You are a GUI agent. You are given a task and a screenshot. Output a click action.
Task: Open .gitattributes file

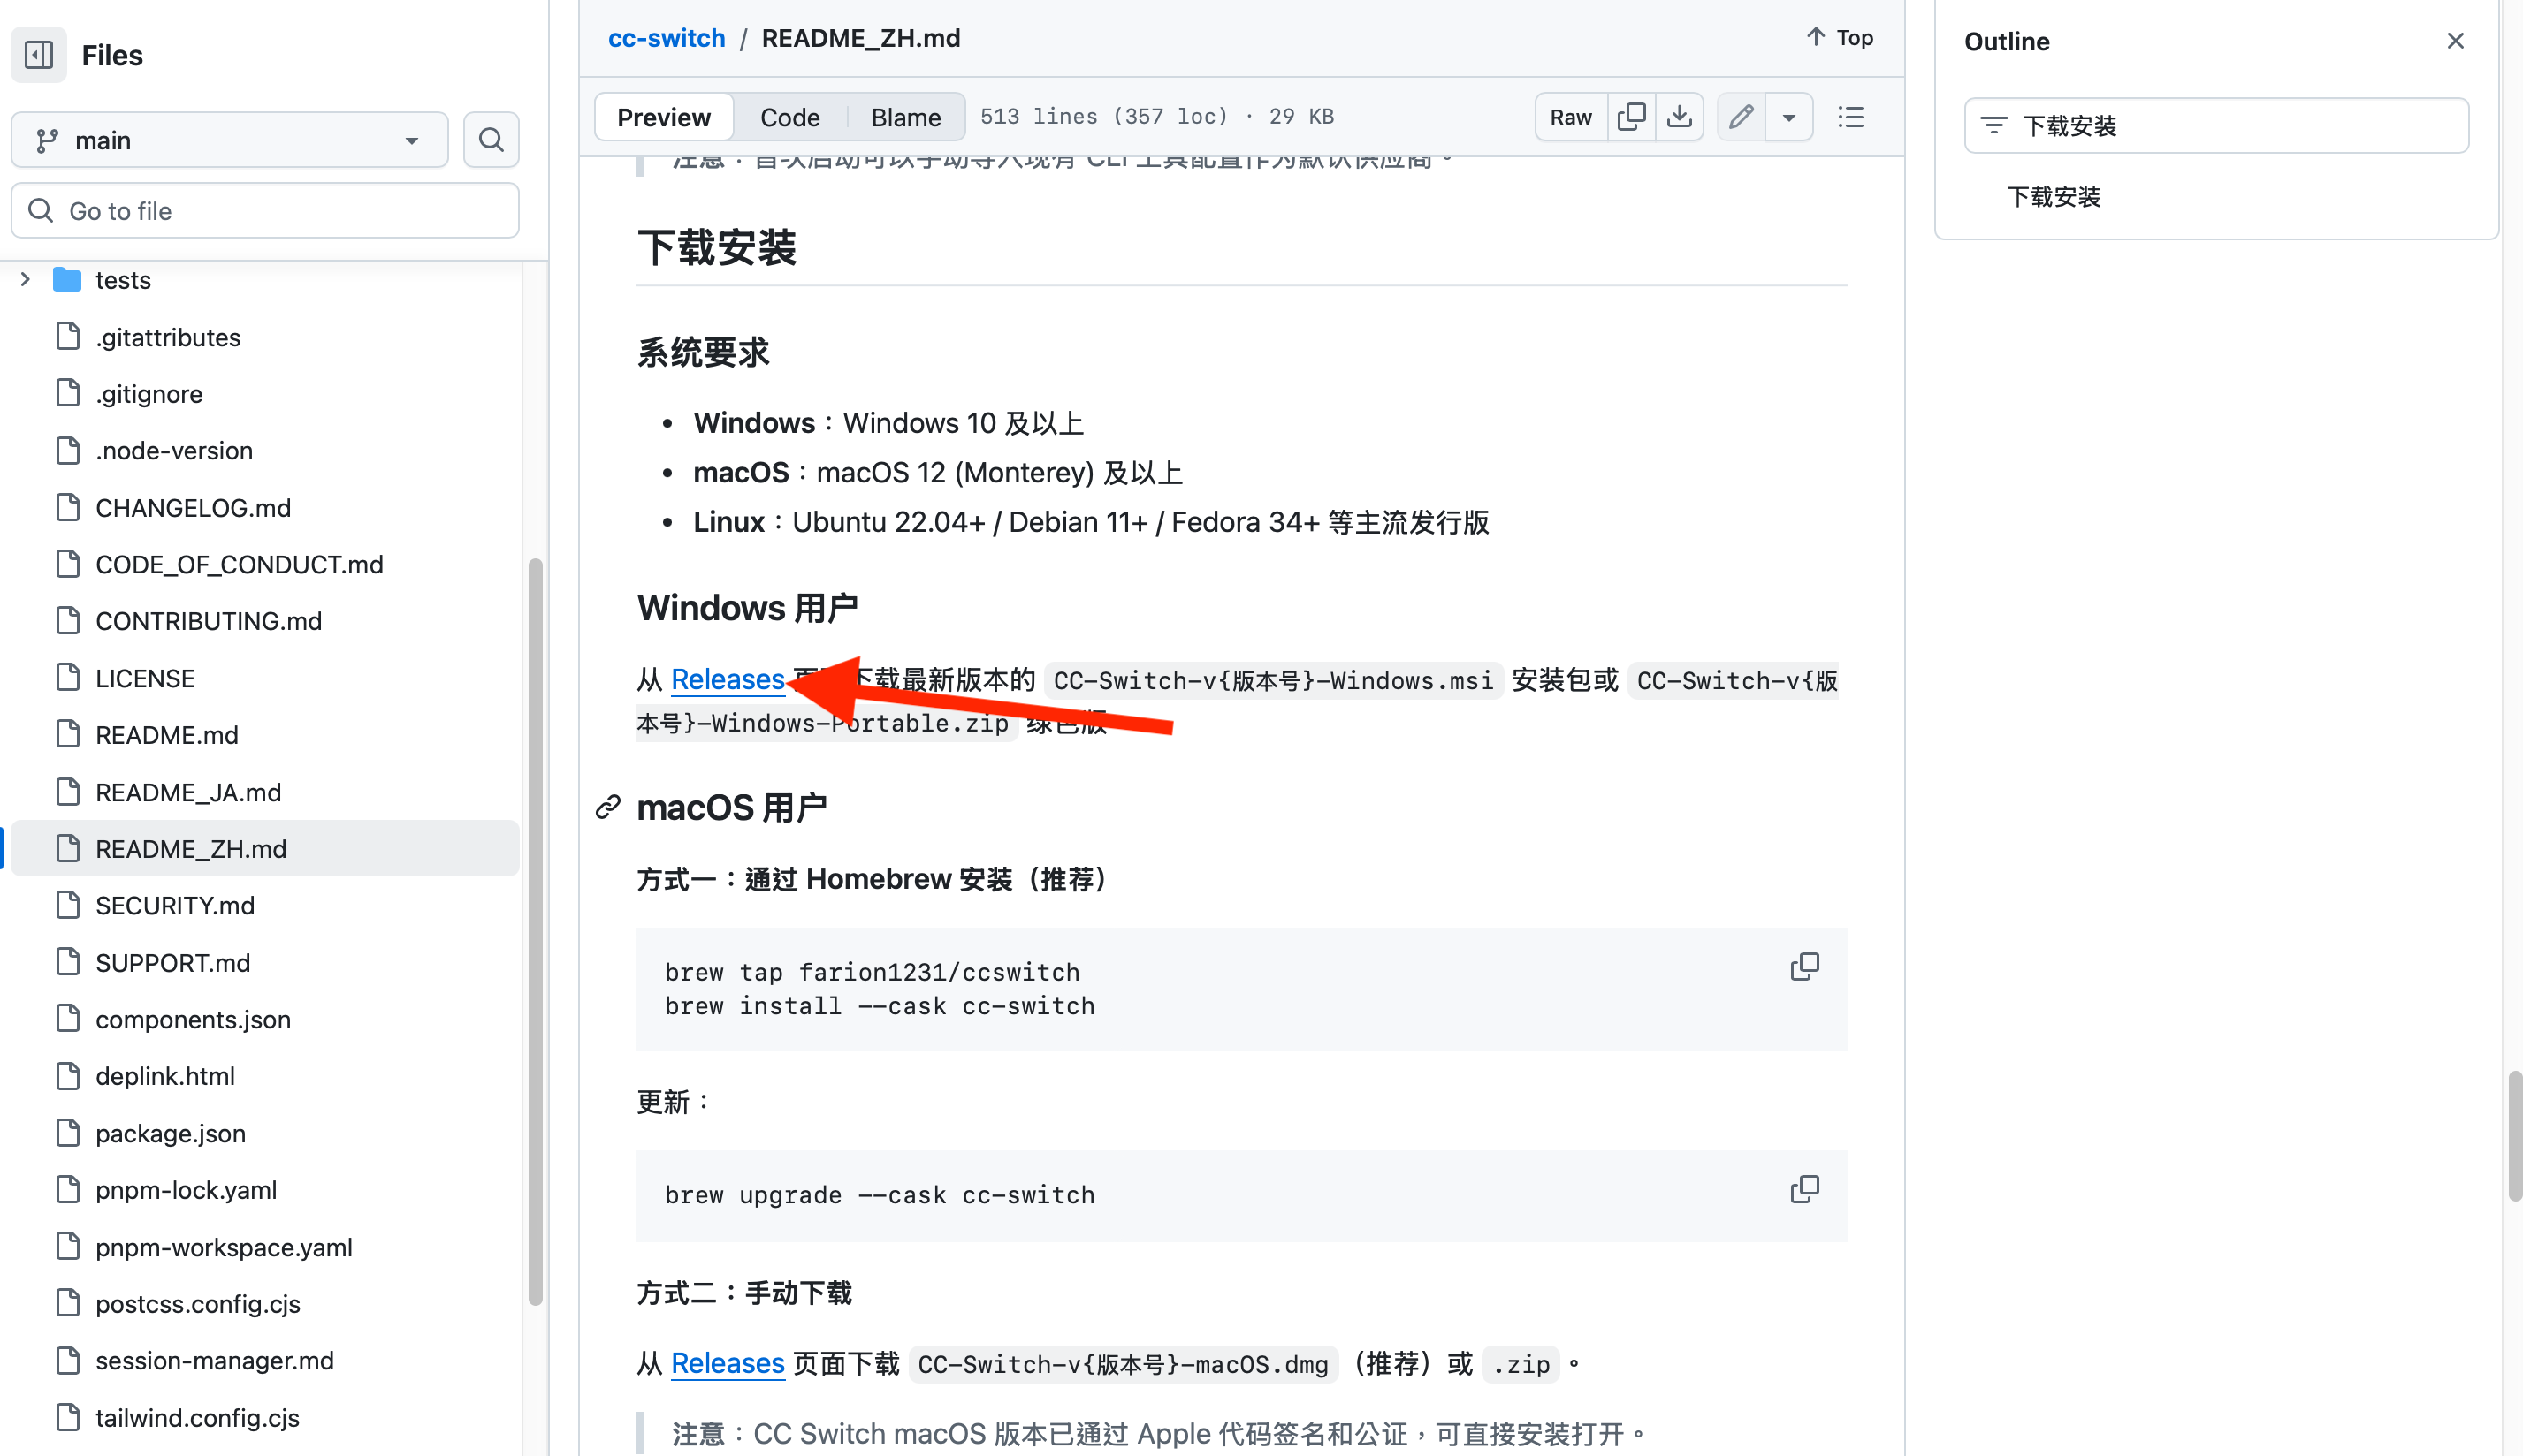point(168,337)
